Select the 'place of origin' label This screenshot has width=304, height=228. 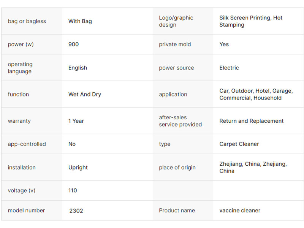click(177, 167)
